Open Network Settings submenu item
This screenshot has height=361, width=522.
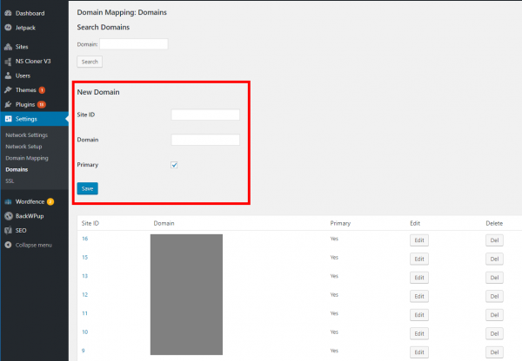[x=27, y=135]
